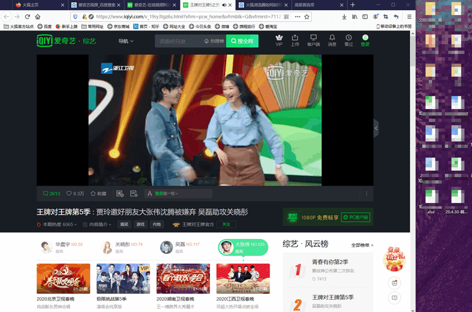The image size is (472, 312).
Task: Bookmark this page with the star icon
Action: coord(307,17)
